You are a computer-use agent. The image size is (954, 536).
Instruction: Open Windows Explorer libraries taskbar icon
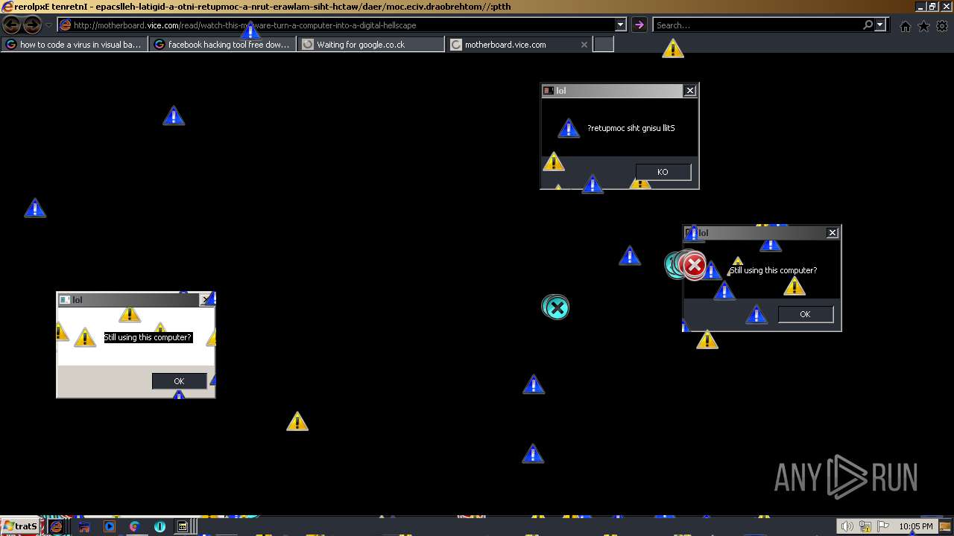point(84,526)
